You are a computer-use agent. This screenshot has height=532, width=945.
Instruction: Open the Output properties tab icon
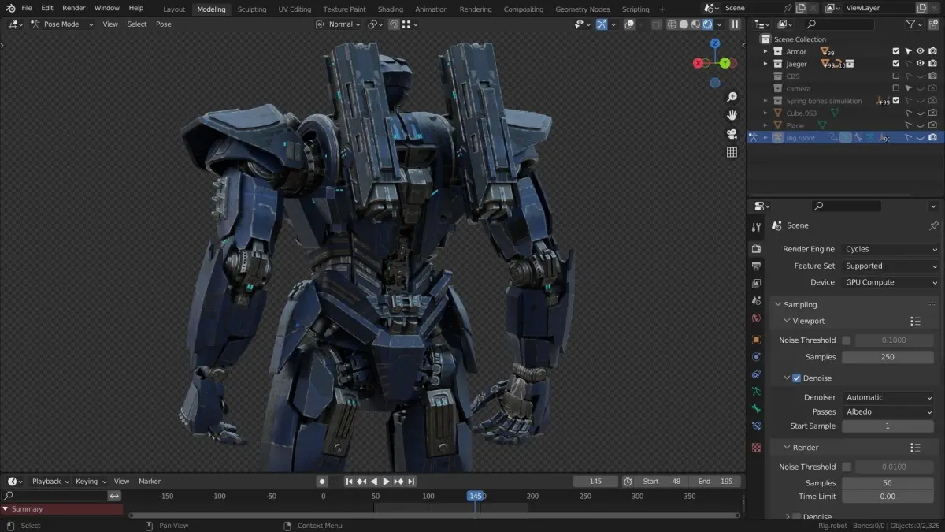tap(756, 266)
